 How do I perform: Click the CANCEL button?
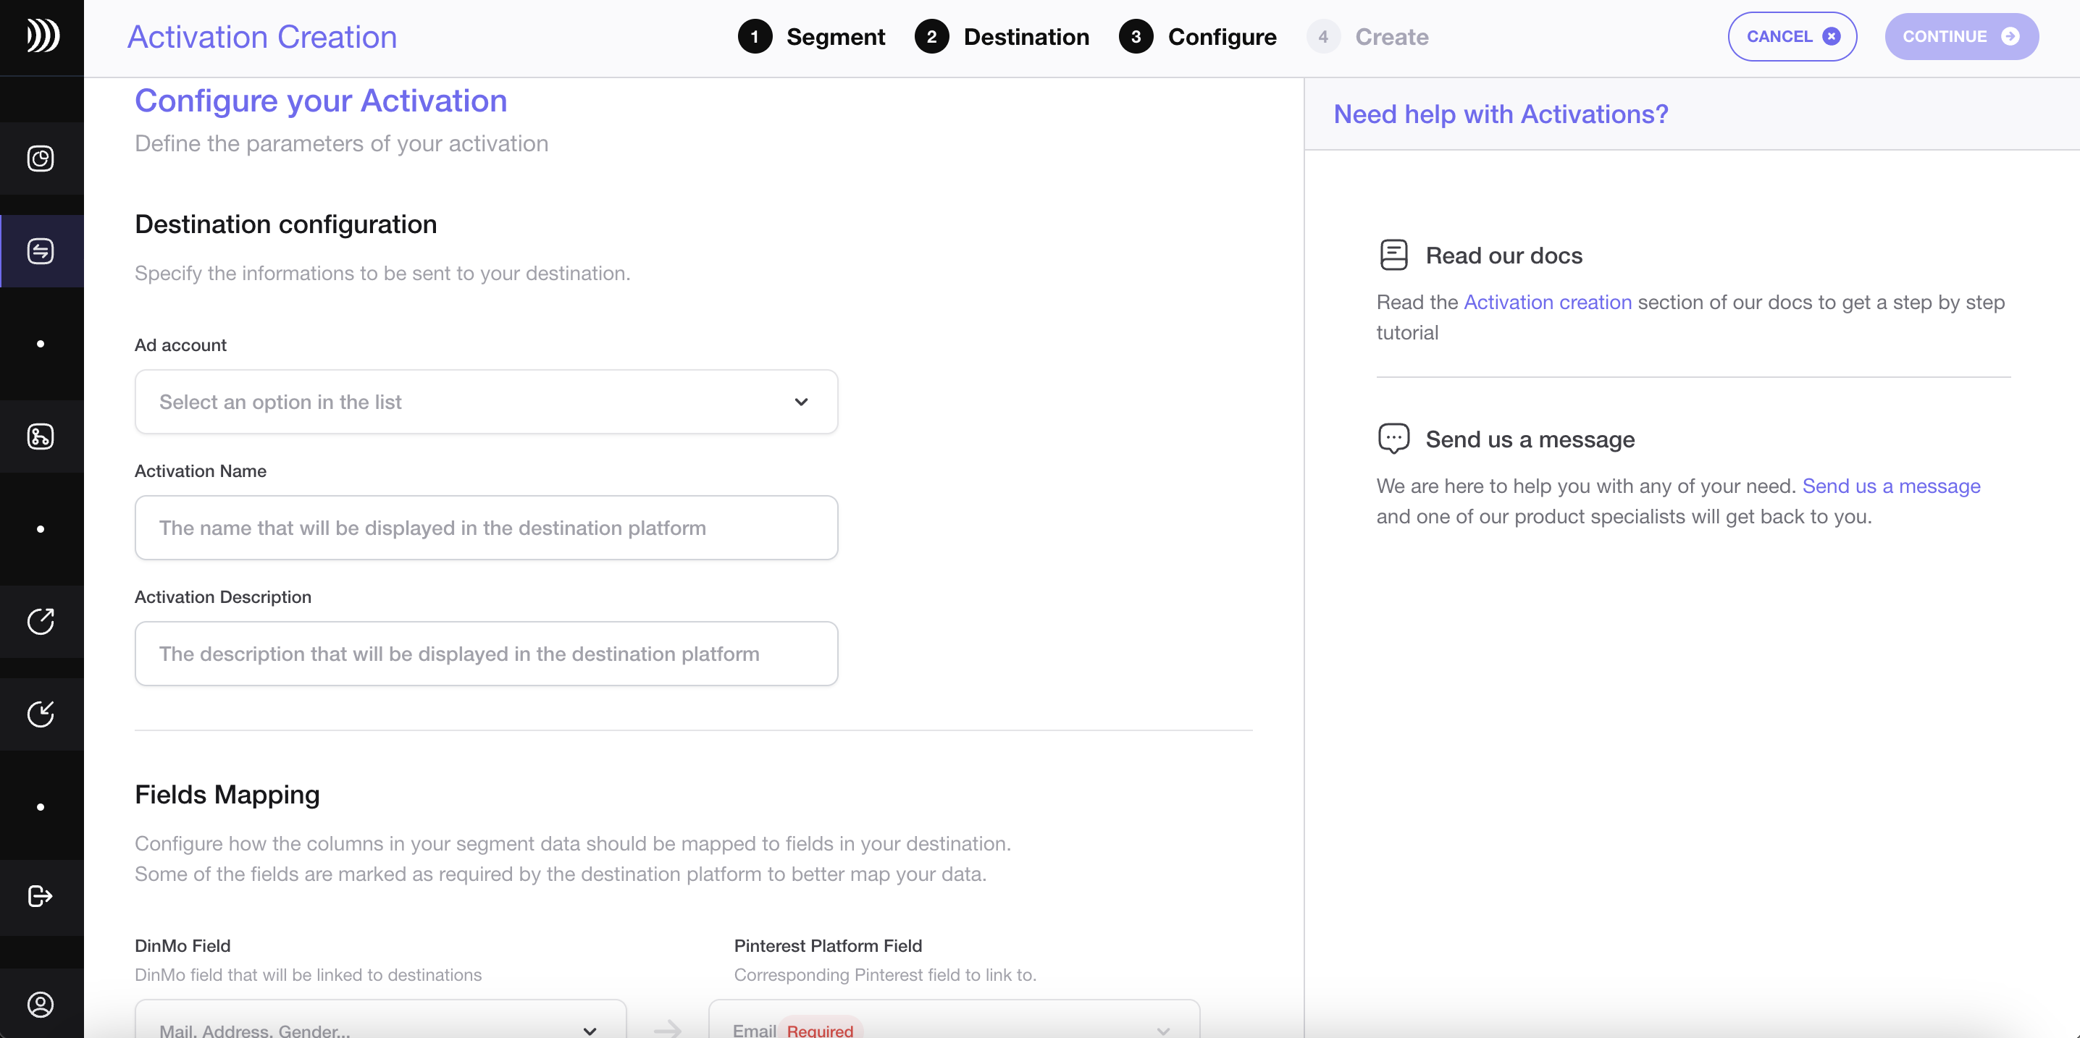(x=1792, y=36)
